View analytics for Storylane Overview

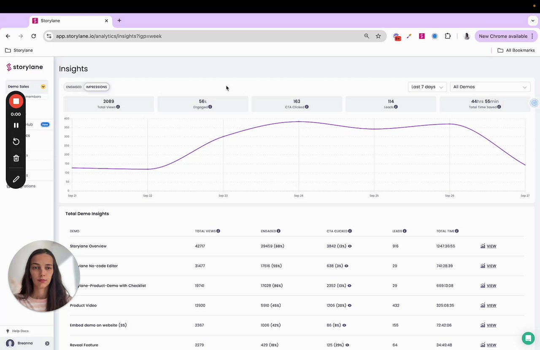[x=489, y=246]
